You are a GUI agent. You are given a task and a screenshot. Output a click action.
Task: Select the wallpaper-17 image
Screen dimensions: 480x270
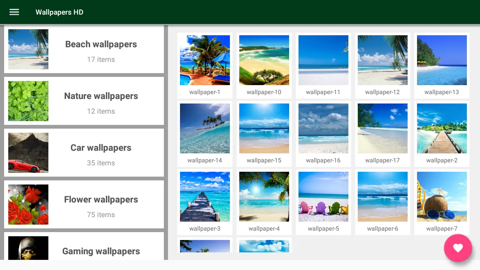pyautogui.click(x=382, y=128)
